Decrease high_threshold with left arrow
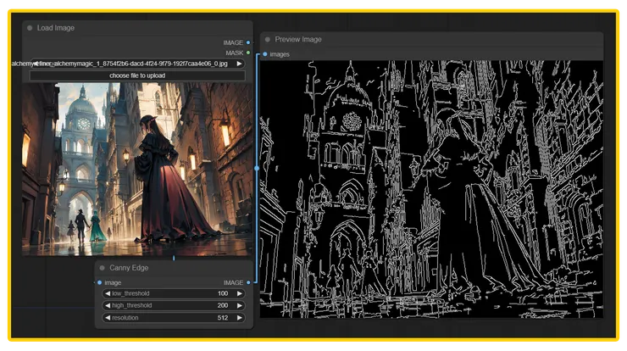 point(107,305)
